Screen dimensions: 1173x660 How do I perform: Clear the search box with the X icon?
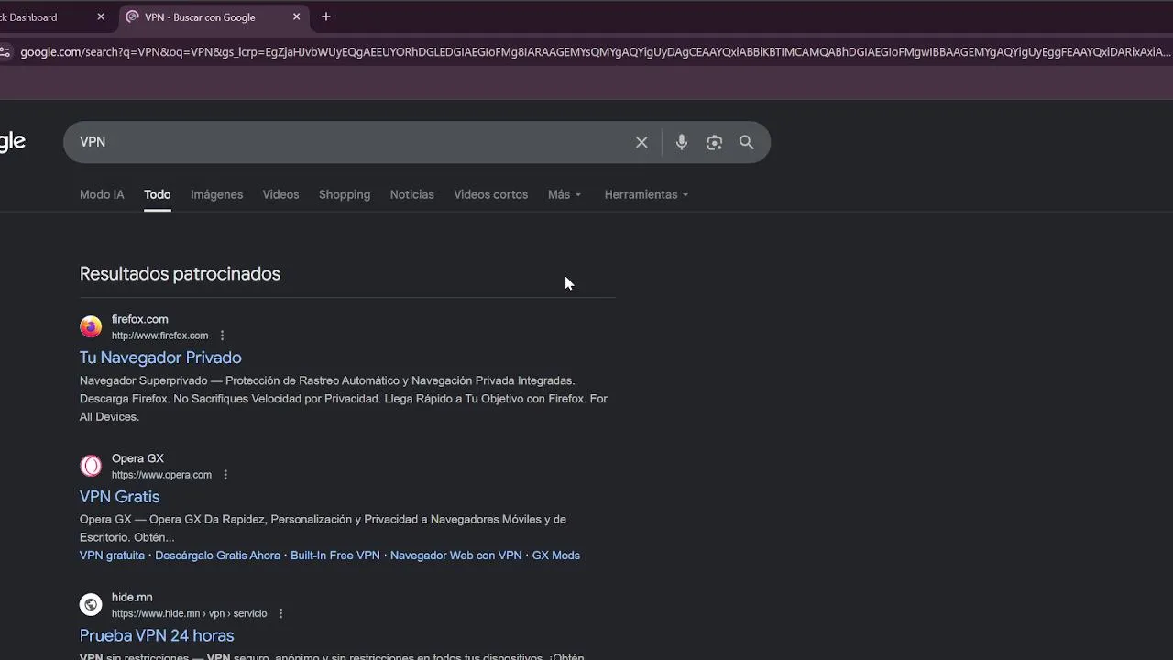(x=641, y=142)
